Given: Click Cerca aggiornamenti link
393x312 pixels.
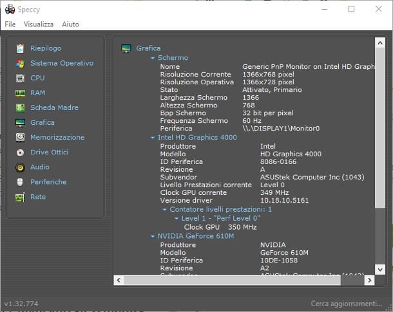Looking at the screenshot, I should (347, 304).
